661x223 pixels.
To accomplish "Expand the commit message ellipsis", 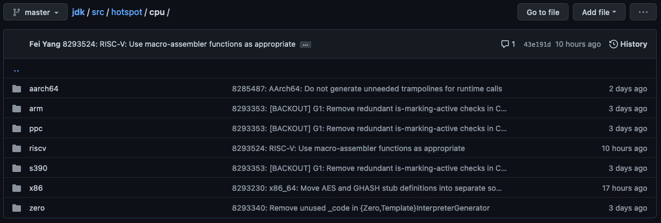I will coord(305,45).
